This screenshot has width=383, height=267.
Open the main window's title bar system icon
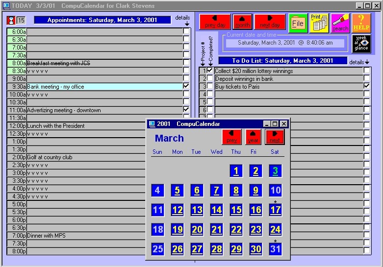click(6, 5)
